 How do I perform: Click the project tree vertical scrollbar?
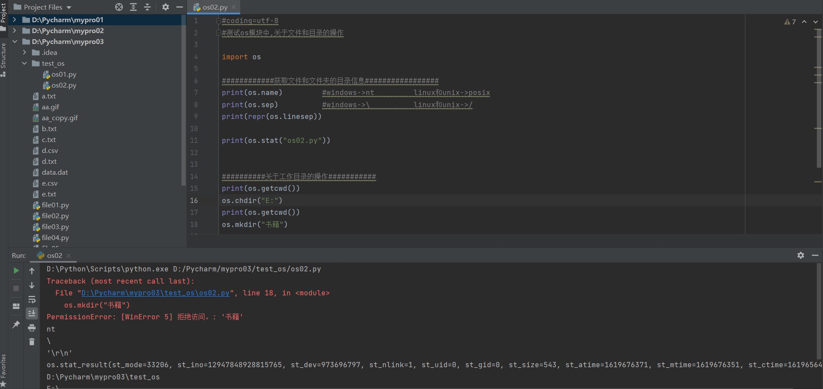[184, 100]
